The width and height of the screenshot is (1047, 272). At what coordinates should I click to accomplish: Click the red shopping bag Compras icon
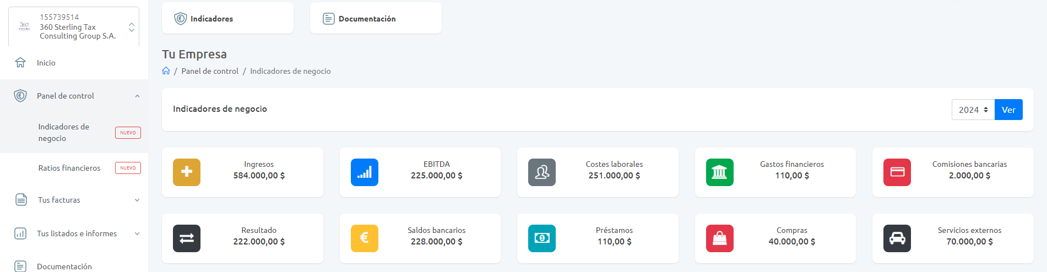(x=719, y=238)
